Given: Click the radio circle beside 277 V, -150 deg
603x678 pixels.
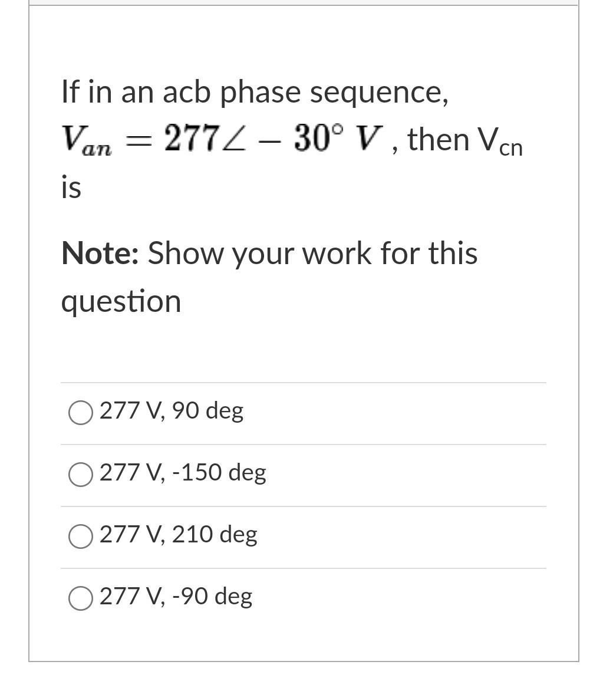Looking at the screenshot, I should [80, 475].
